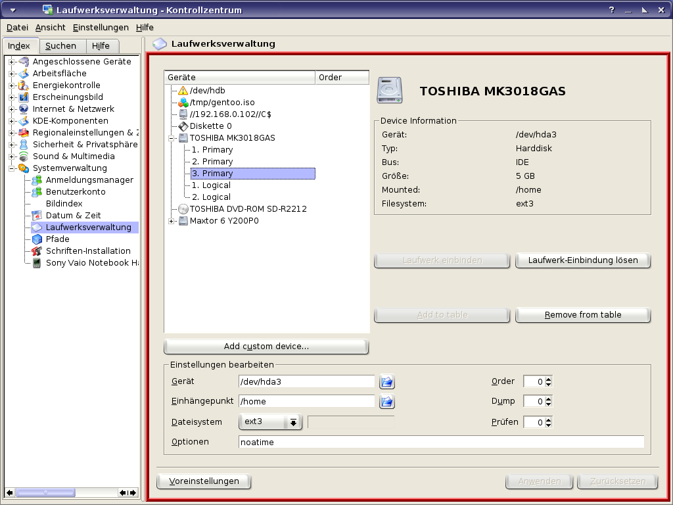Click the /tmp/gentoo.iso icon
Image resolution: width=673 pixels, height=505 pixels.
pos(183,103)
